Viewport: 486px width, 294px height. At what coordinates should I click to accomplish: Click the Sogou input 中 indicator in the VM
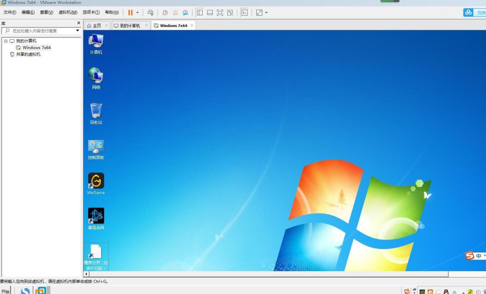[x=479, y=256]
